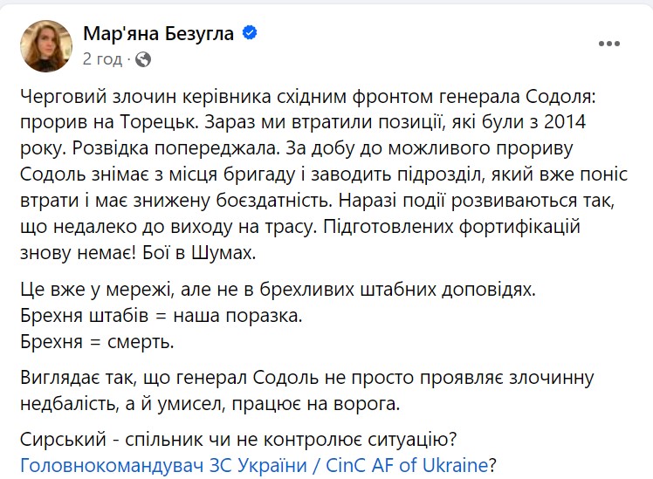This screenshot has height=479, width=653.
Task: Click the globe public audience icon
Action: 144,59
